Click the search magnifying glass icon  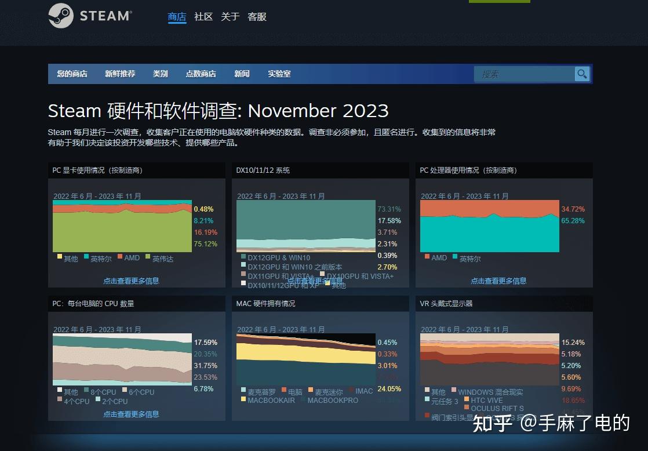point(582,74)
